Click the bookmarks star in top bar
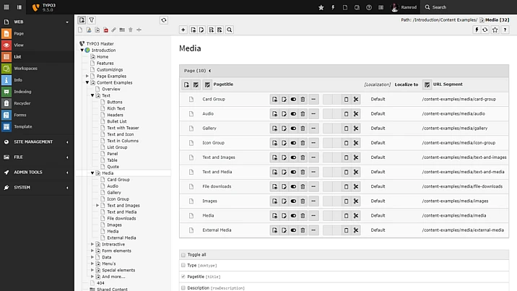Image resolution: width=517 pixels, height=291 pixels. point(321,7)
